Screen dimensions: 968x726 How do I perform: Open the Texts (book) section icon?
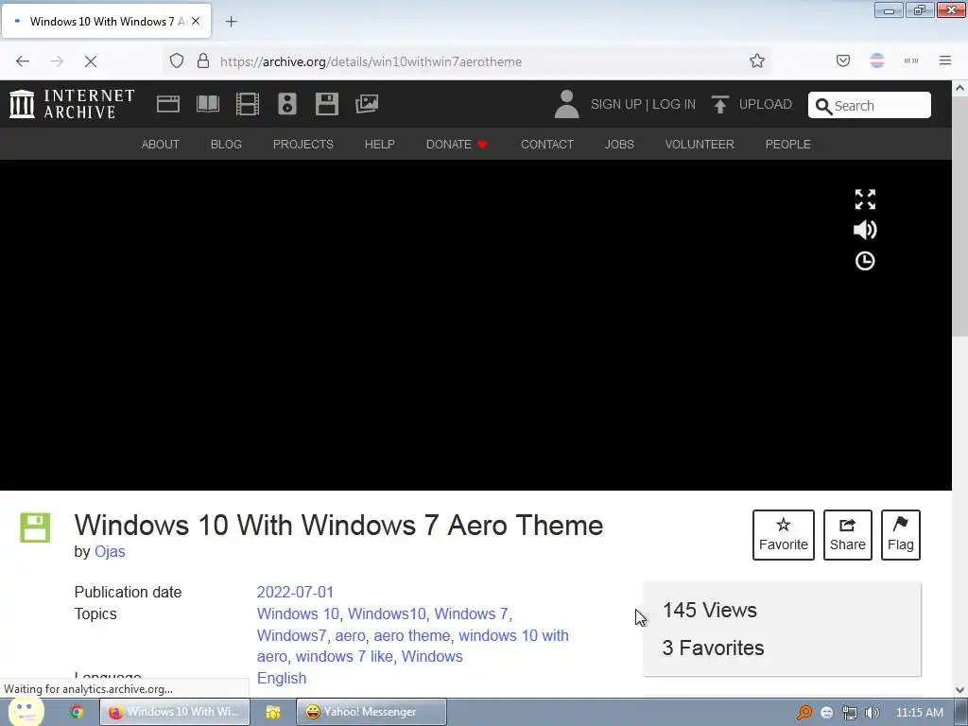207,104
